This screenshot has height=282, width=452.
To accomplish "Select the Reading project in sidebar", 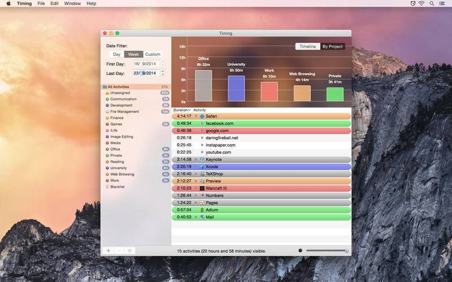I will coord(136,162).
